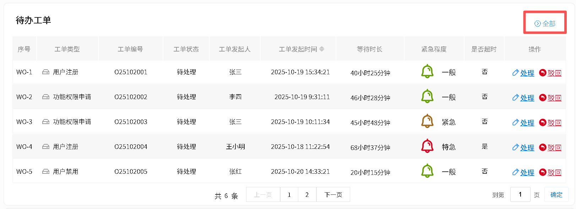The width and height of the screenshot is (576, 209).
Task: Click the brown bell icon in row WO-3
Action: [427, 121]
